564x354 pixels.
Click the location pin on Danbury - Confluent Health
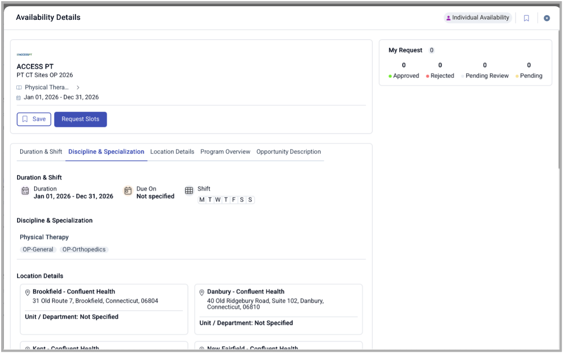(x=201, y=291)
